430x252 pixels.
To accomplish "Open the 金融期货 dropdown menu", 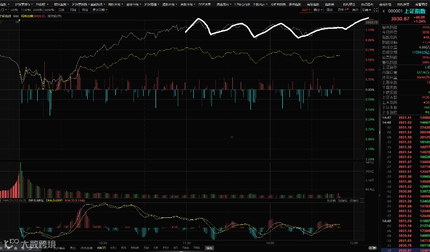I will (98, 4).
